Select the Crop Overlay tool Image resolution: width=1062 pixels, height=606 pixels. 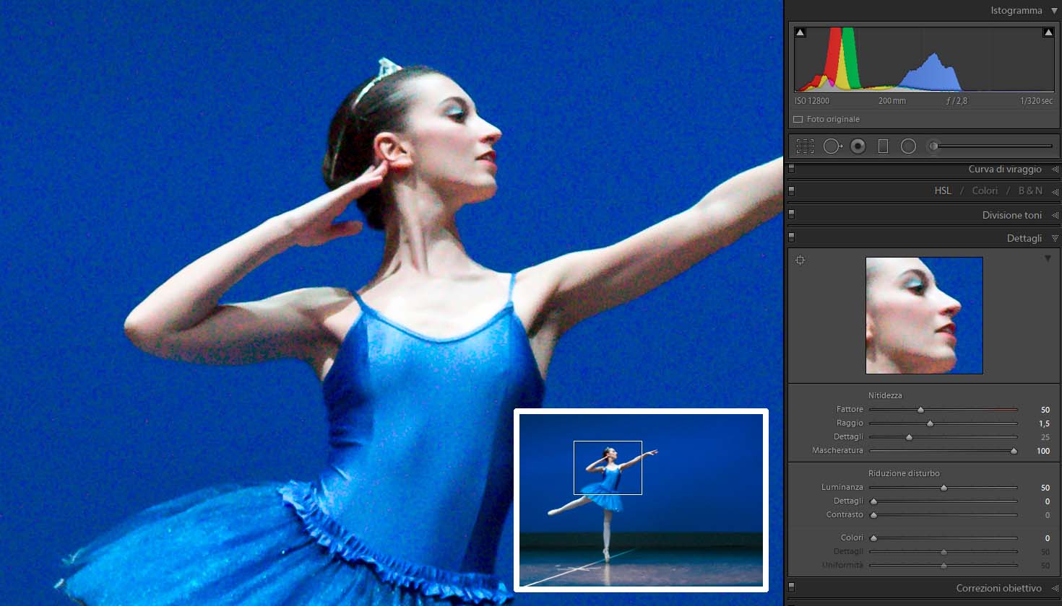805,146
